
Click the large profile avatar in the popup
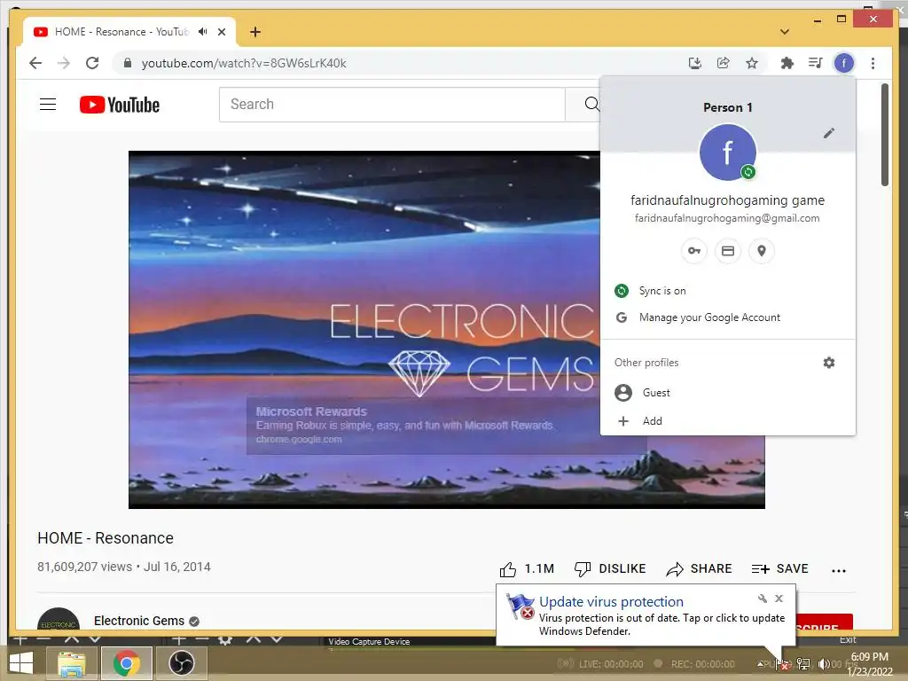click(x=728, y=153)
